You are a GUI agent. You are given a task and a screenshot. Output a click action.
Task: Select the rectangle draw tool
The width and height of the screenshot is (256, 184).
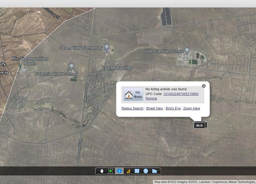[137, 171]
